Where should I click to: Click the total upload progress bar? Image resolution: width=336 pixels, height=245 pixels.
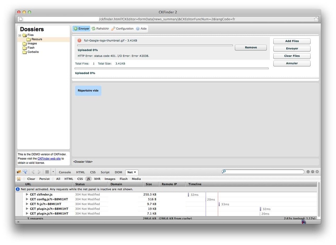click(x=171, y=68)
